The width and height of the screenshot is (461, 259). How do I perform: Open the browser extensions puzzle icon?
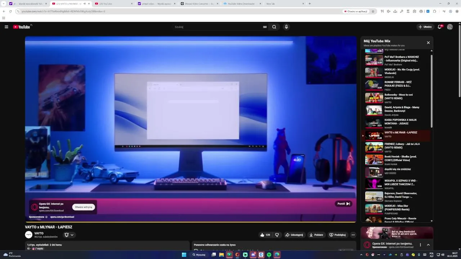[434, 12]
